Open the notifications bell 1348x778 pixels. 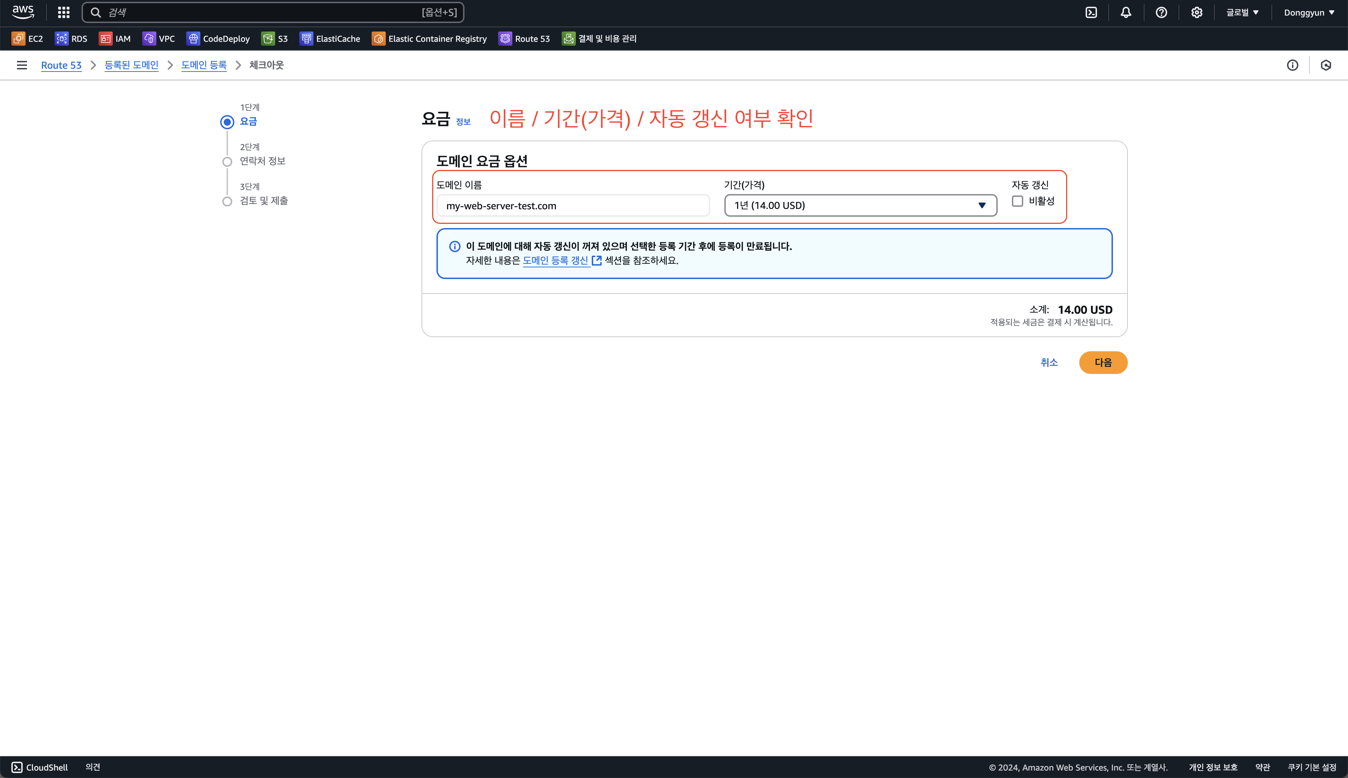pyautogui.click(x=1126, y=12)
